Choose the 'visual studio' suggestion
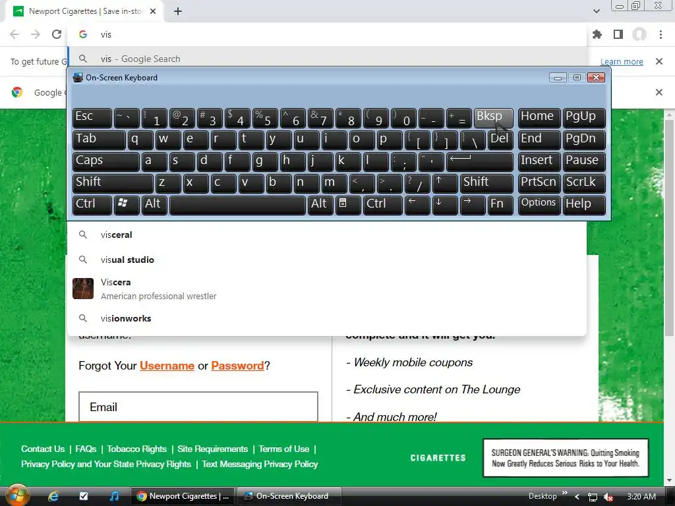This screenshot has height=506, width=675. (x=327, y=260)
